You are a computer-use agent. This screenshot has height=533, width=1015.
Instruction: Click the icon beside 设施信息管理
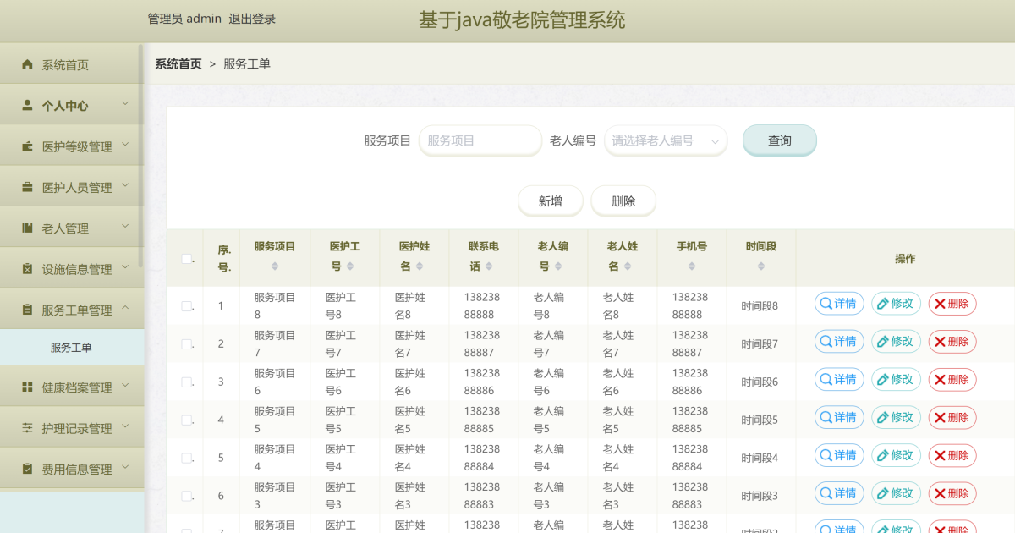pos(27,269)
